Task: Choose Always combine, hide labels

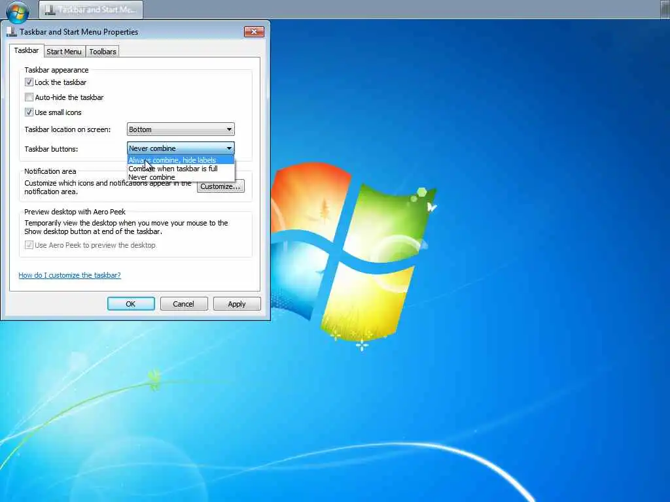Action: pos(181,160)
